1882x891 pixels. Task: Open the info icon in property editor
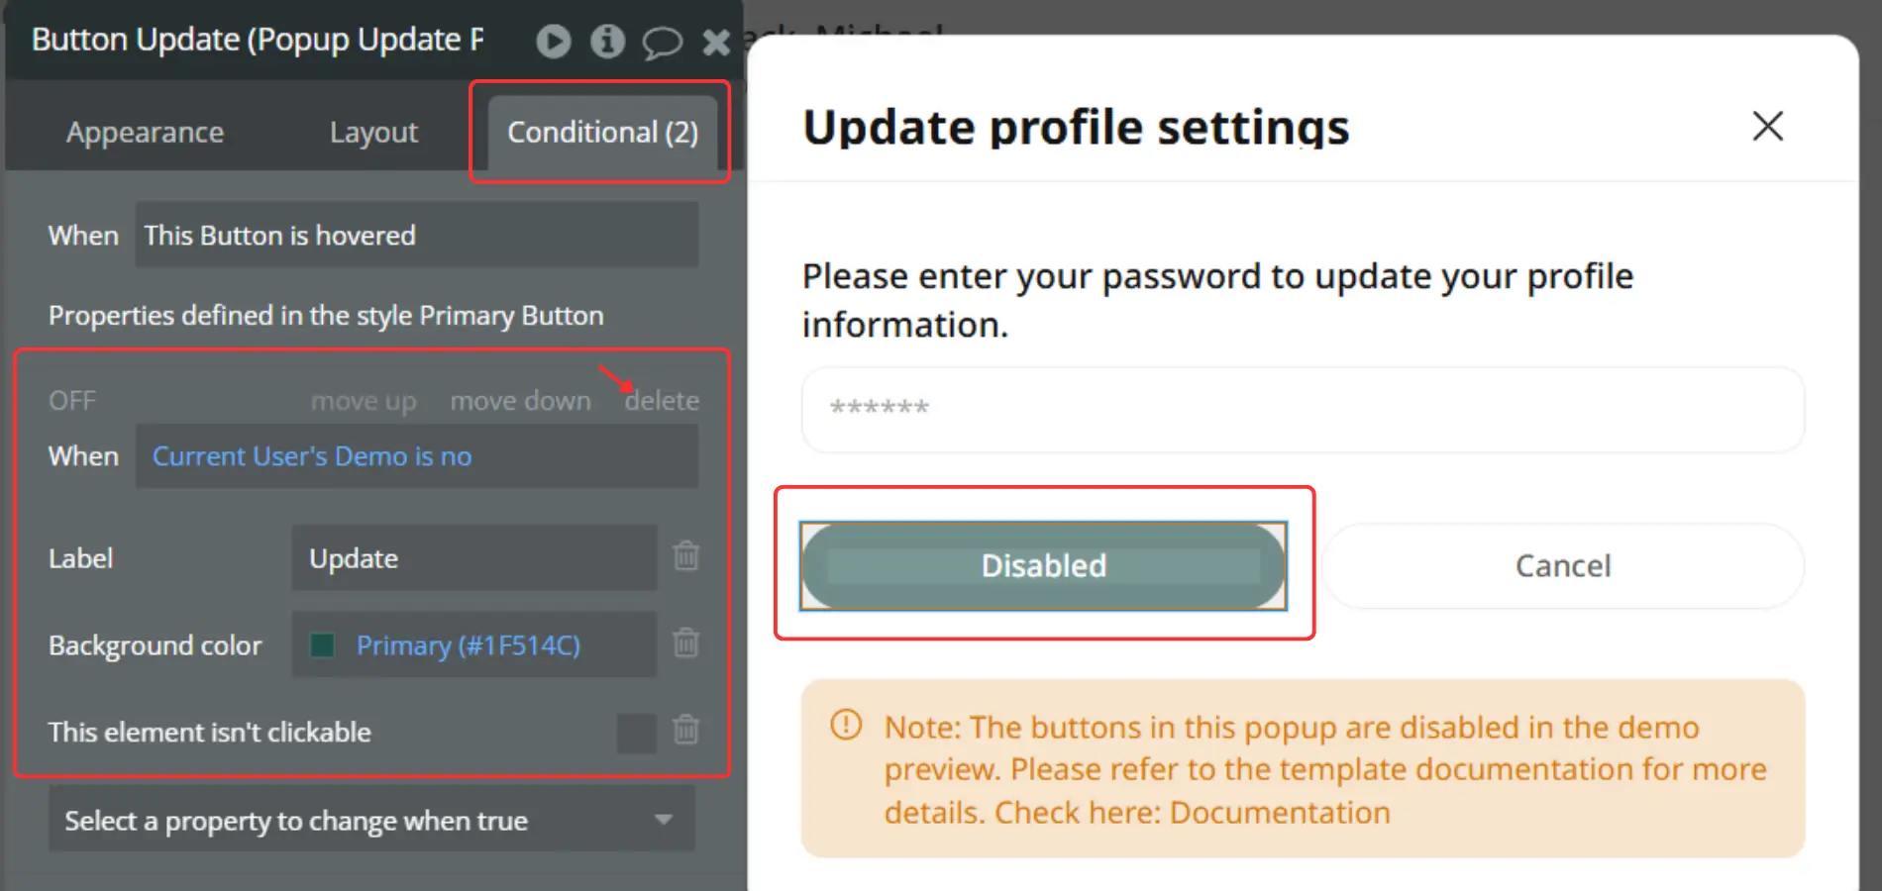coord(607,42)
